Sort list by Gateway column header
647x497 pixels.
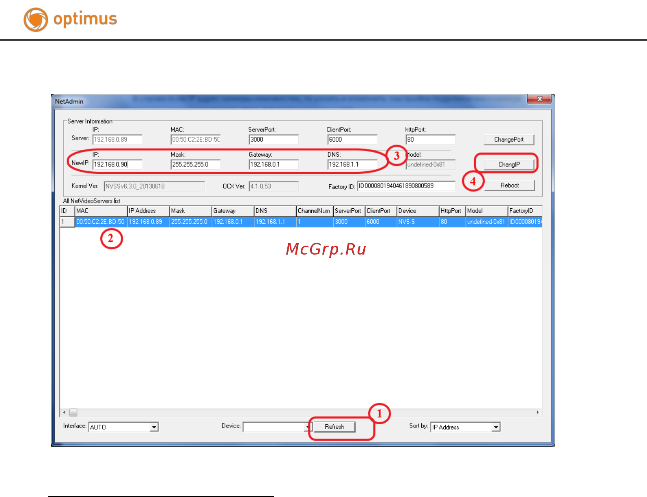pyautogui.click(x=233, y=211)
